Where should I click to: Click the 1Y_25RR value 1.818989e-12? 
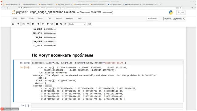[50, 41]
